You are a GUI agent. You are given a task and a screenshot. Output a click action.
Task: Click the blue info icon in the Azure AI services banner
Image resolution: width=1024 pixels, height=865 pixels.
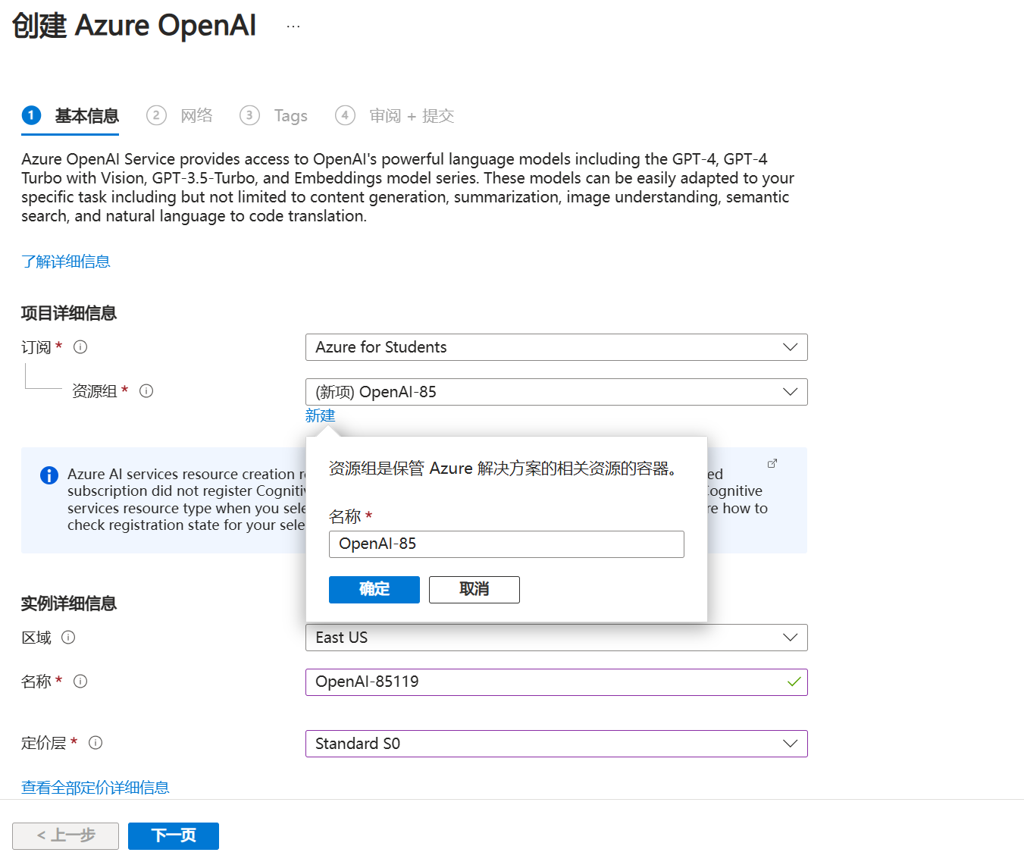(x=49, y=475)
